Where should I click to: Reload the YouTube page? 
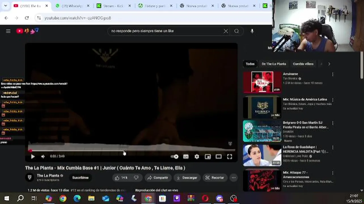click(x=27, y=18)
